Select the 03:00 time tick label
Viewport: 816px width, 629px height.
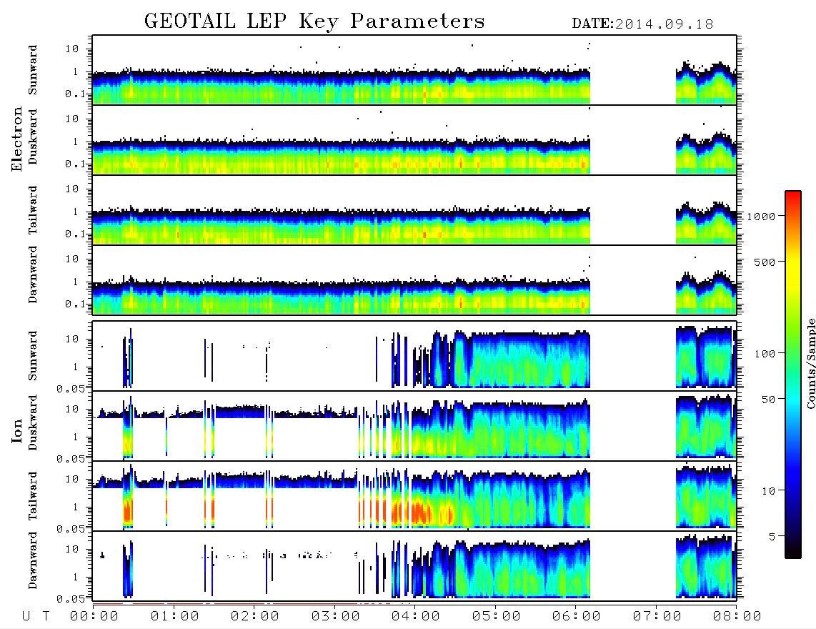pyautogui.click(x=336, y=617)
